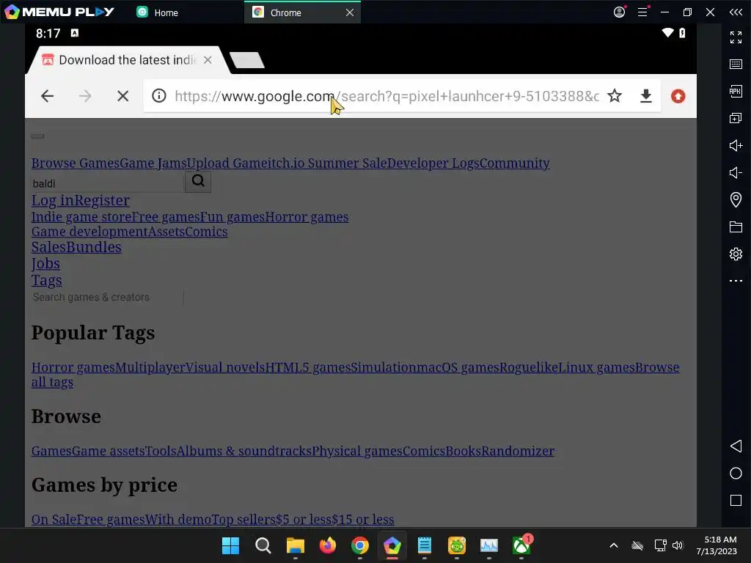Tap Android back triangle button
This screenshot has width=751, height=563.
tap(736, 446)
